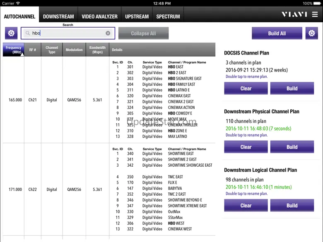Open the hamburger menu next to VIAVI
Viewport: 323px width, 242px height.
point(315,14)
